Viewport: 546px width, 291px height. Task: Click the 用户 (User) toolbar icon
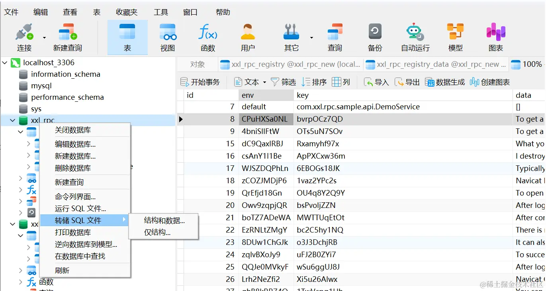click(248, 37)
